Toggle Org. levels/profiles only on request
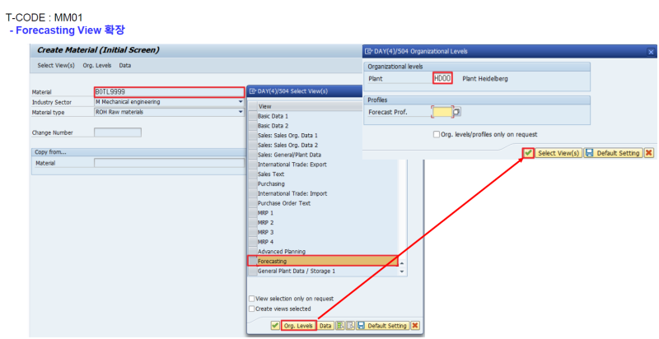 click(437, 135)
